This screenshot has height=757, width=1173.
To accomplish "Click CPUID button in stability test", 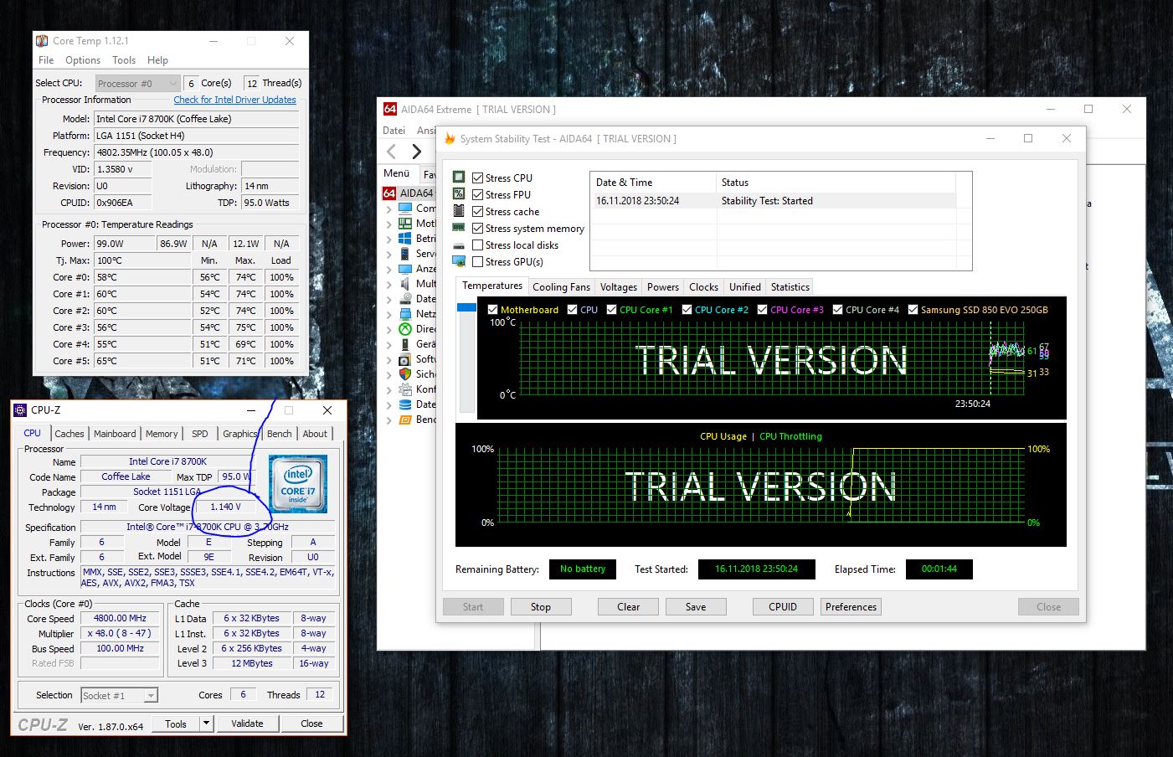I will click(783, 607).
